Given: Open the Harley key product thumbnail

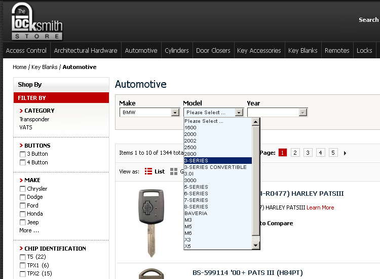Looking at the screenshot, I should coord(151,223).
